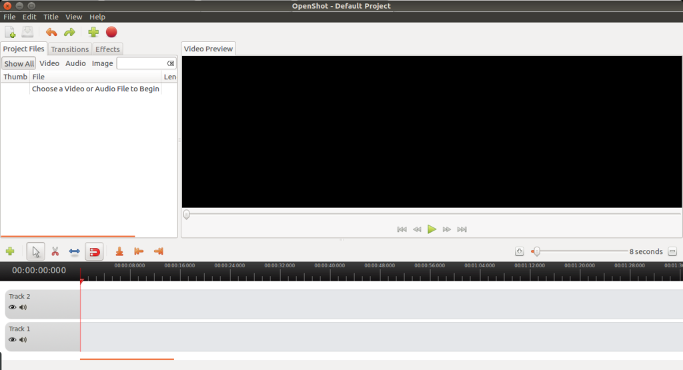
Task: Open the Help menu
Action: [x=97, y=17]
